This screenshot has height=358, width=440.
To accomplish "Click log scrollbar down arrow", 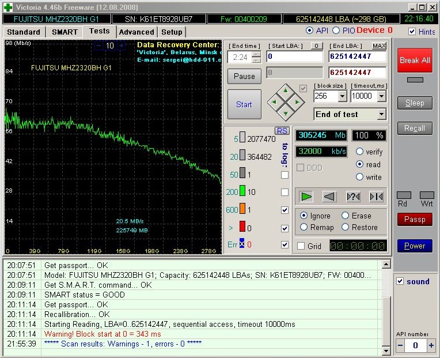I will tap(386, 351).
